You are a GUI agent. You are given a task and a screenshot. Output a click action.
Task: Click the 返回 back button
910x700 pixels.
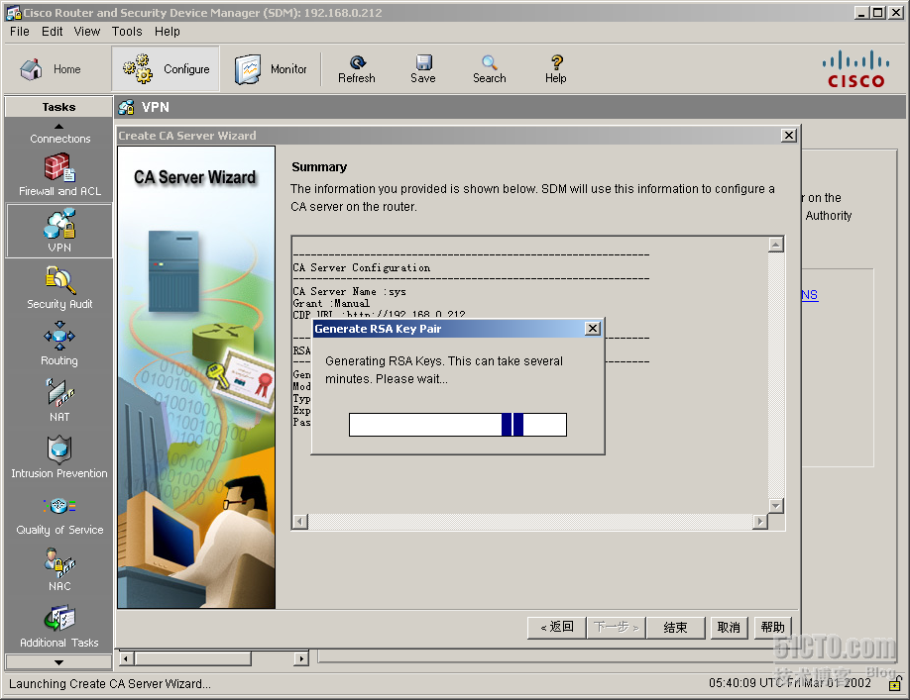click(x=556, y=628)
